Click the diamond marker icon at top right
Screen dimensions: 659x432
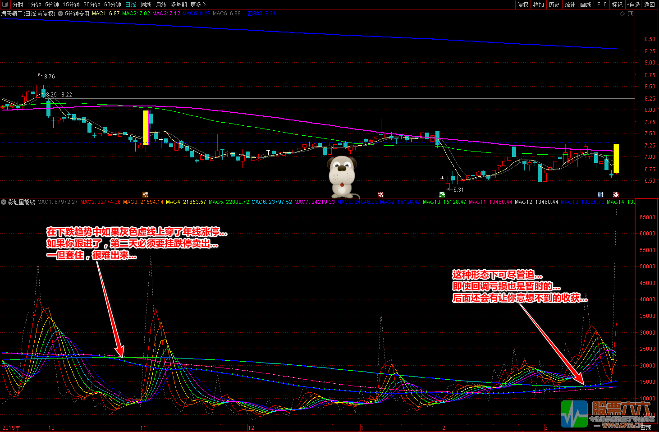coord(622,14)
